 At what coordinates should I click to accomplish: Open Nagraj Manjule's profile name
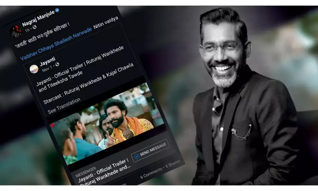pyautogui.click(x=38, y=18)
